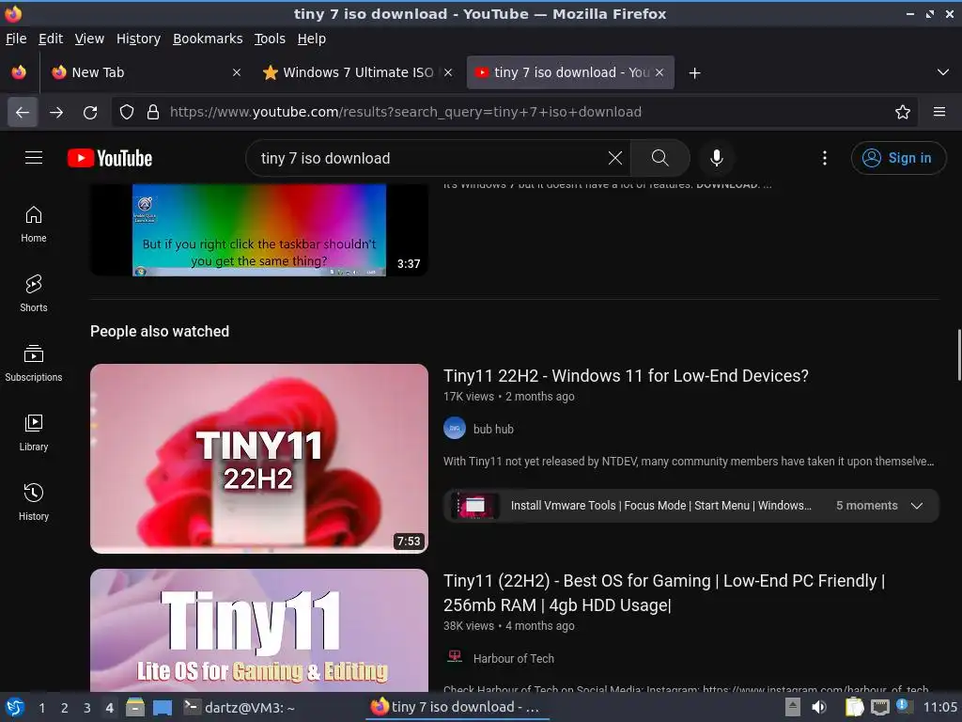Close the New Tab tab
Image resolution: width=962 pixels, height=722 pixels.
pos(236,72)
